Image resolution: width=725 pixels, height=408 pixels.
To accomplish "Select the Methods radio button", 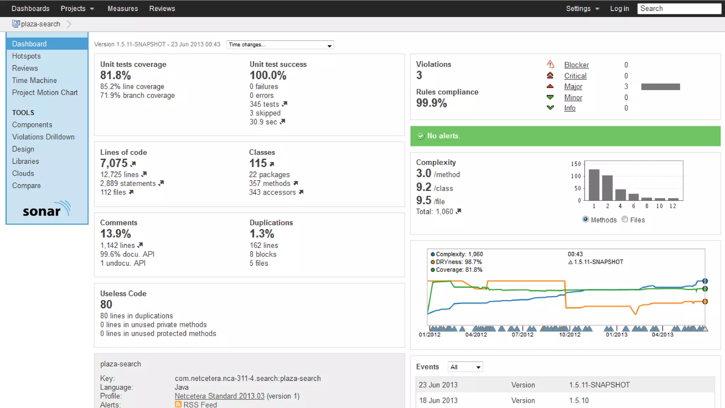I will (x=586, y=220).
